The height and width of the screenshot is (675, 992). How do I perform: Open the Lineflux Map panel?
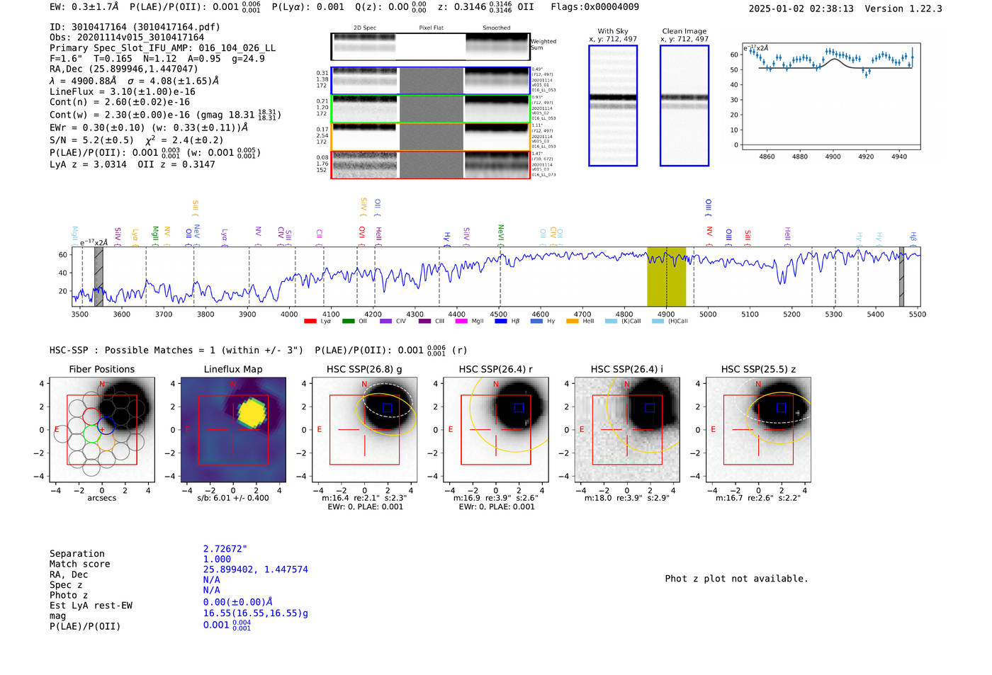tap(233, 430)
